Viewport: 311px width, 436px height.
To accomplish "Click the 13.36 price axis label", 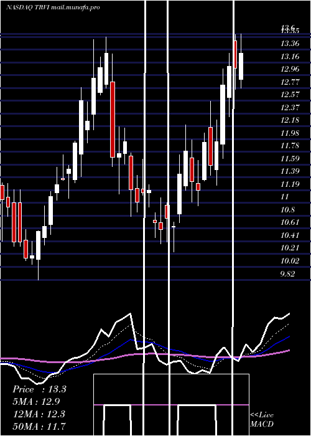I will pyautogui.click(x=290, y=44).
